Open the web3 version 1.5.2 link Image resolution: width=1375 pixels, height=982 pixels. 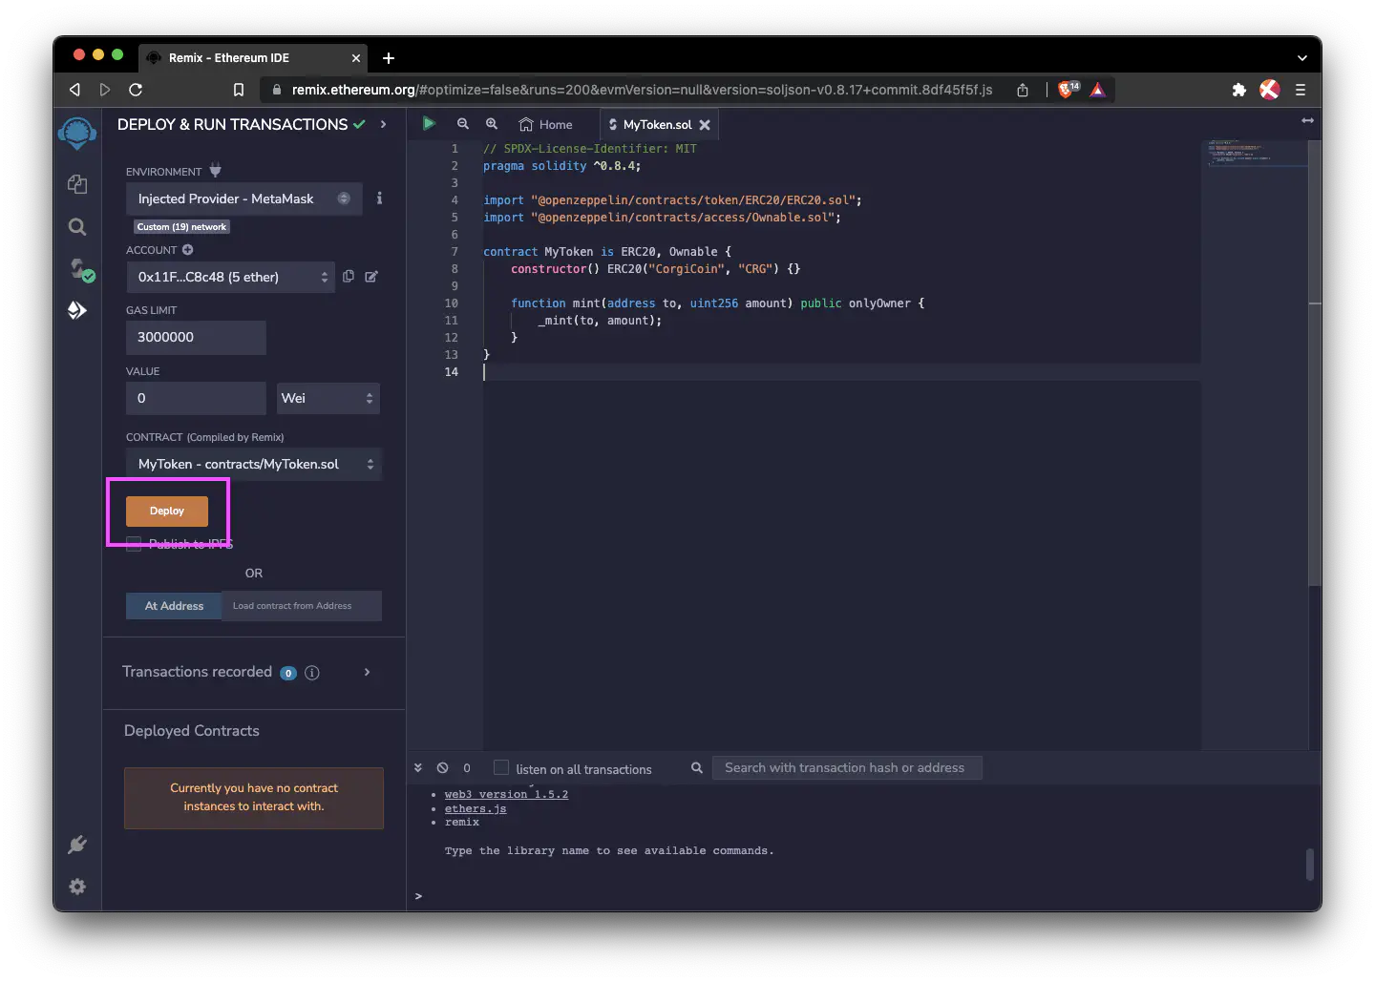[x=506, y=794]
